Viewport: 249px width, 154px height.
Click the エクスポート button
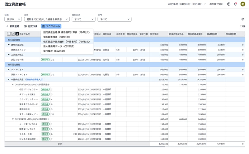click(x=51, y=26)
